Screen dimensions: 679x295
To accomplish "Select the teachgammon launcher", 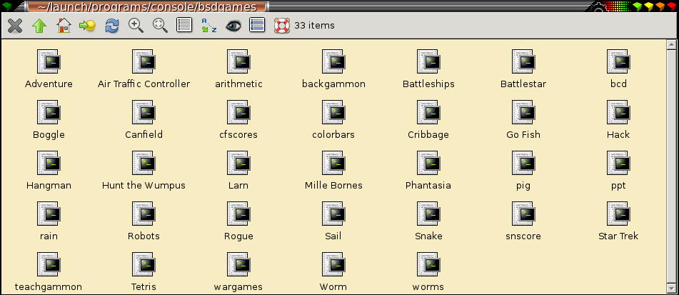I will tap(49, 272).
